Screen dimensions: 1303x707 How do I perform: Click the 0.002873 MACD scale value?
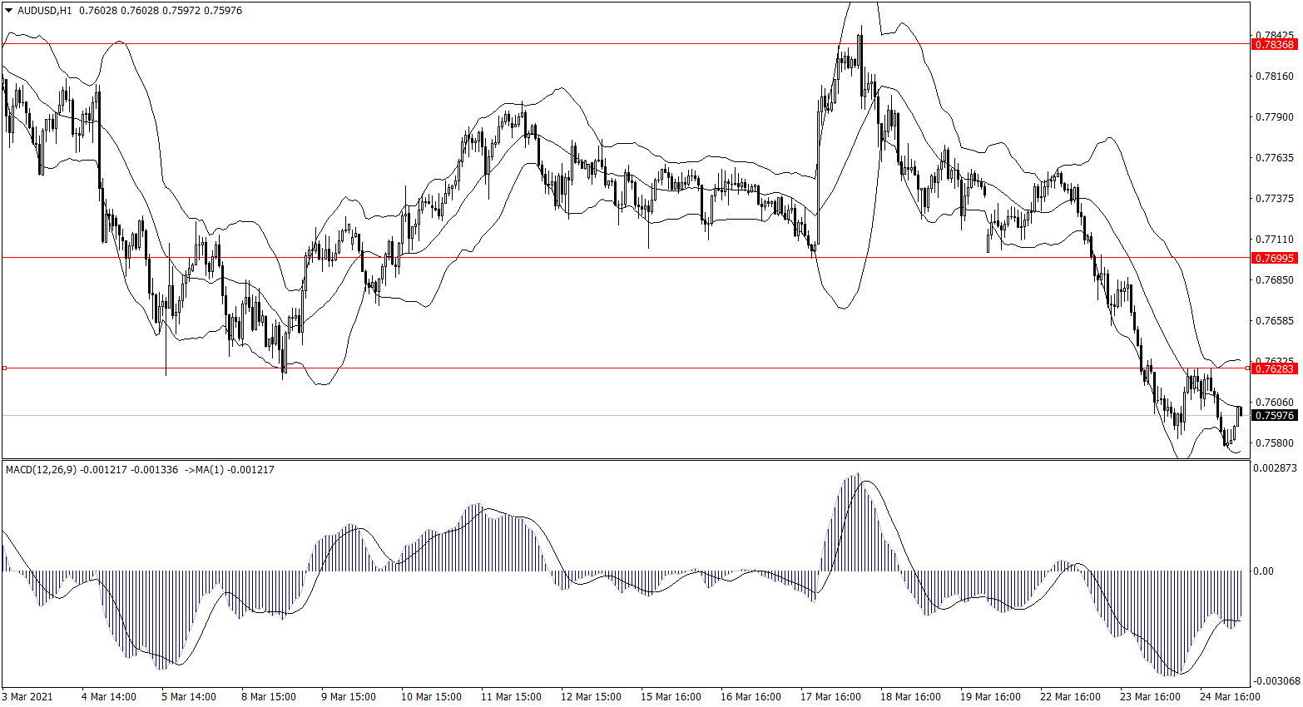tap(1276, 468)
